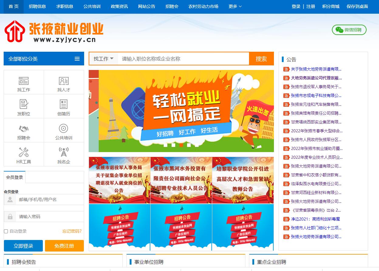Open the 培黎职业学院 announcement thumbnail
The image size is (379, 271).
243,180
